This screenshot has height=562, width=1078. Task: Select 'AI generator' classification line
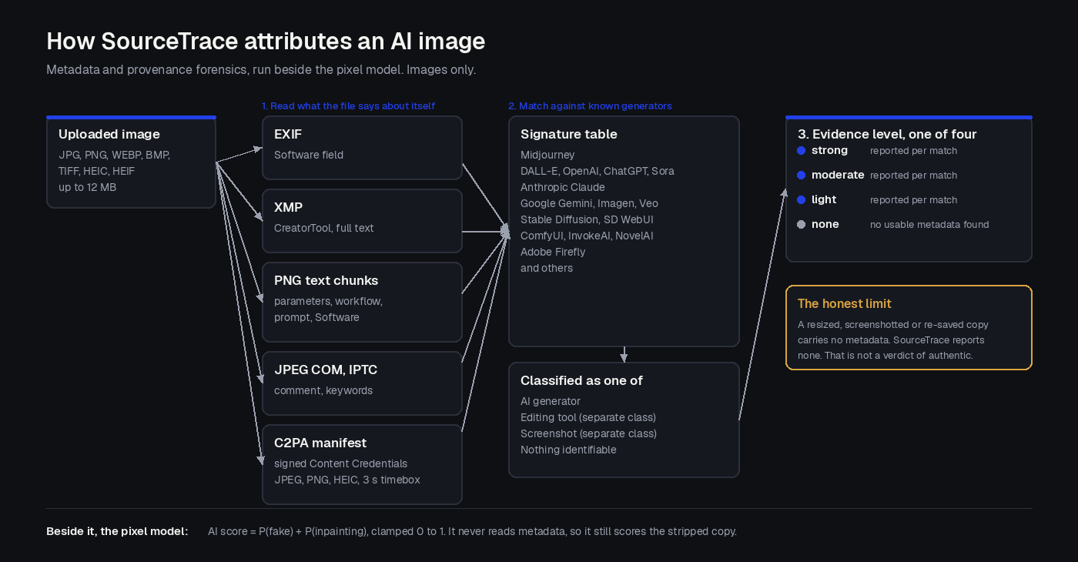pyautogui.click(x=551, y=401)
